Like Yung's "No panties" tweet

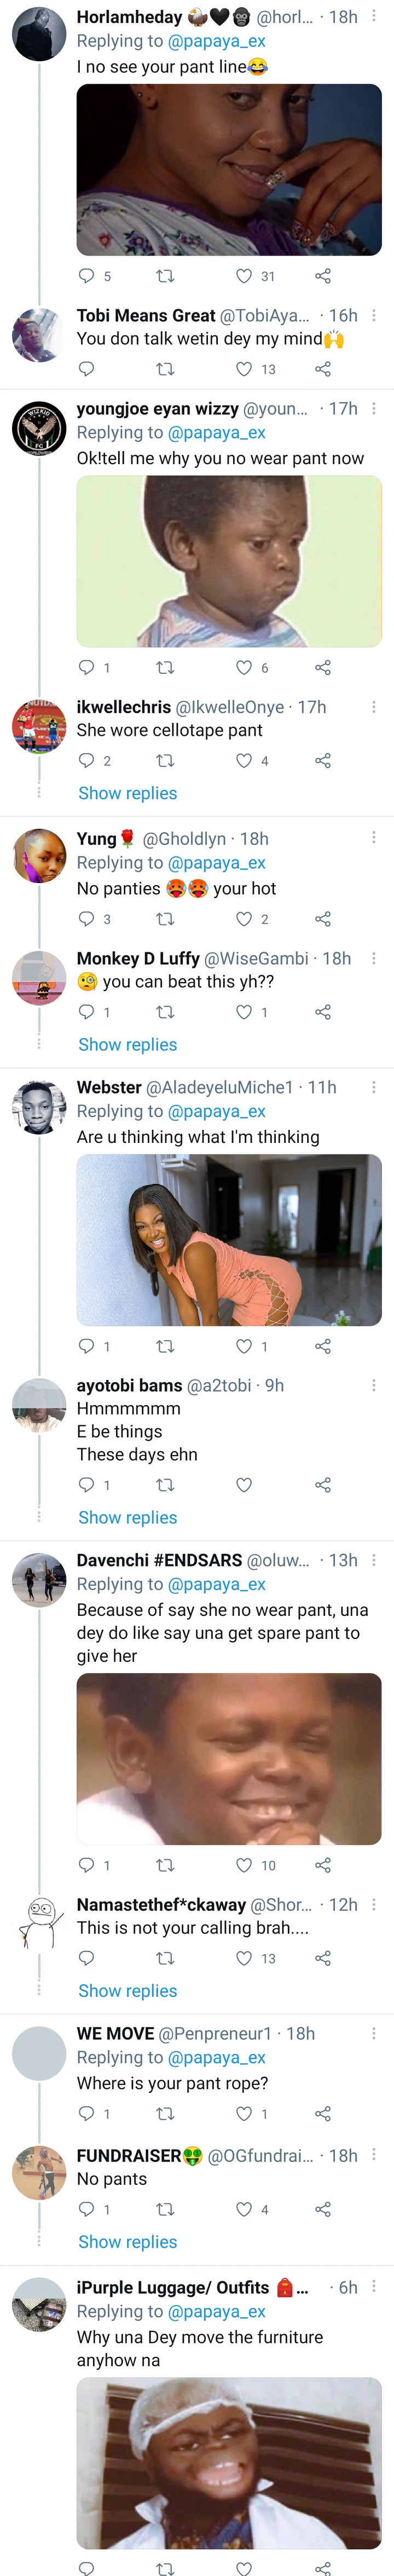pyautogui.click(x=244, y=919)
